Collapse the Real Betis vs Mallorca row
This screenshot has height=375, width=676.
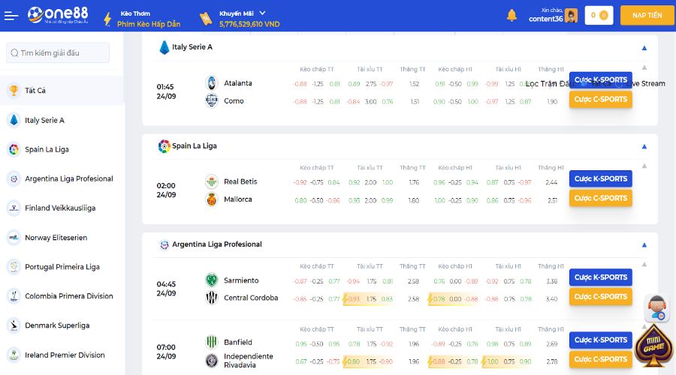tap(644, 166)
